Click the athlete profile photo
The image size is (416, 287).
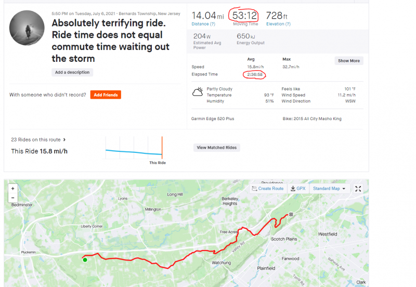(x=27, y=28)
